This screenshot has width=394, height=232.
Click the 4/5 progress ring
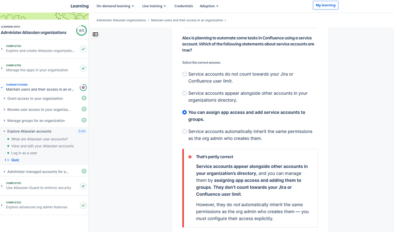coord(81,30)
